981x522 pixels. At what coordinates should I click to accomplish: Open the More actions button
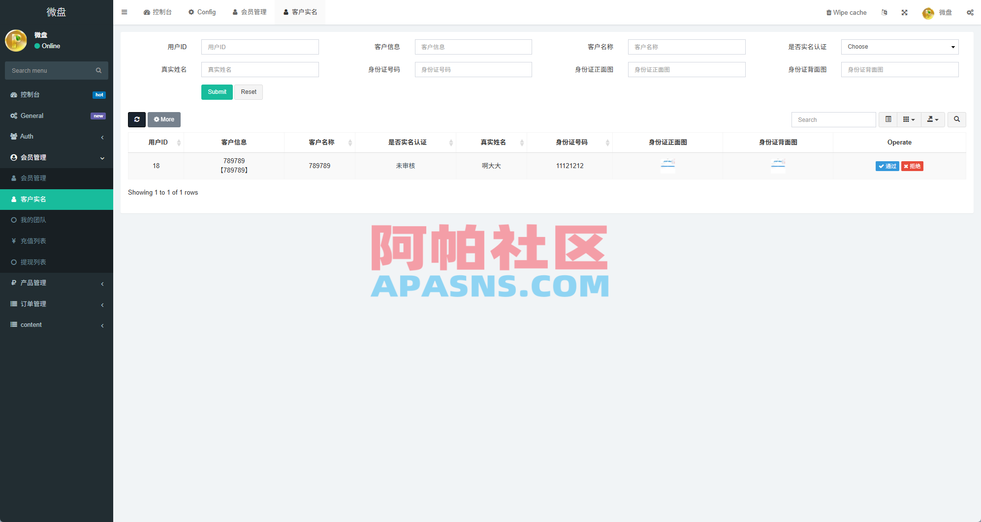point(164,119)
